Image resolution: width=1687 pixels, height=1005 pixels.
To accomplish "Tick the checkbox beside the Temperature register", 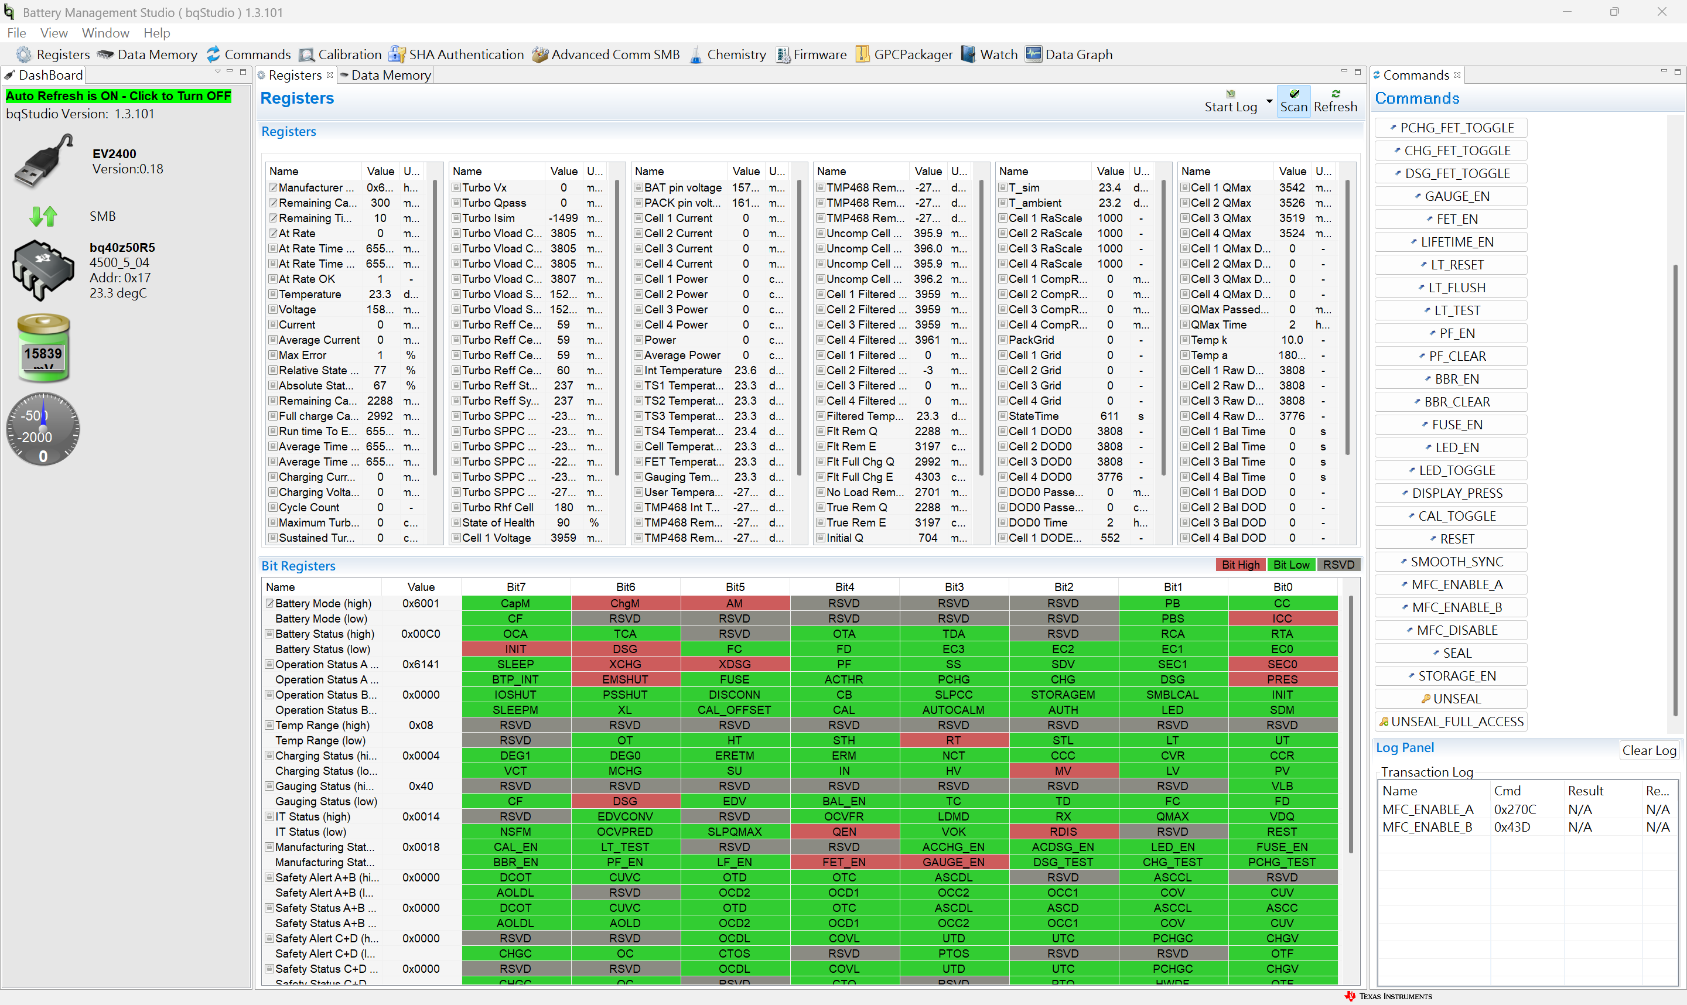I will (273, 295).
